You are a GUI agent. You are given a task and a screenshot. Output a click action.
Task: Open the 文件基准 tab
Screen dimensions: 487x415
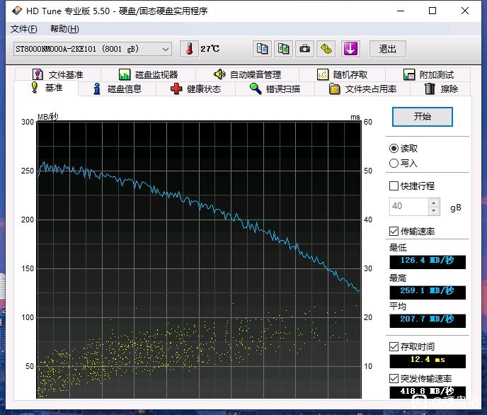click(x=58, y=74)
